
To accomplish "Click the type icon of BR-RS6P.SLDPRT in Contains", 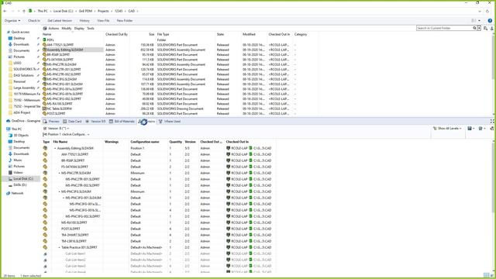I will [x=45, y=160].
